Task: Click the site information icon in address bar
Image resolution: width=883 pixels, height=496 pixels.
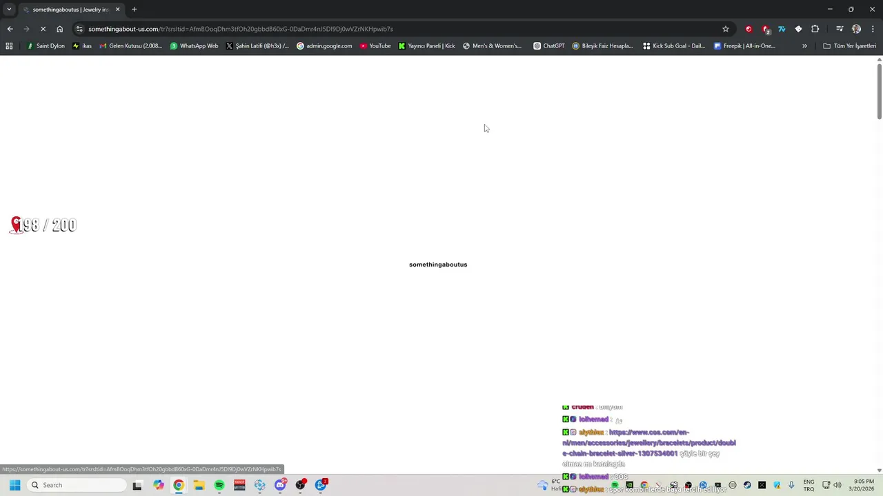Action: click(79, 29)
